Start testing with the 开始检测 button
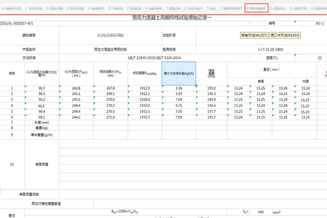327x218 pixels. [x=116, y=8]
